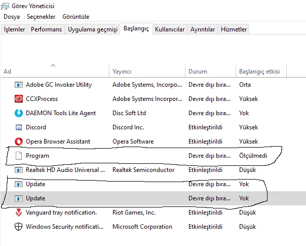Click publisher Discord Inc. cell
This screenshot has width=306, height=246.
pos(128,127)
